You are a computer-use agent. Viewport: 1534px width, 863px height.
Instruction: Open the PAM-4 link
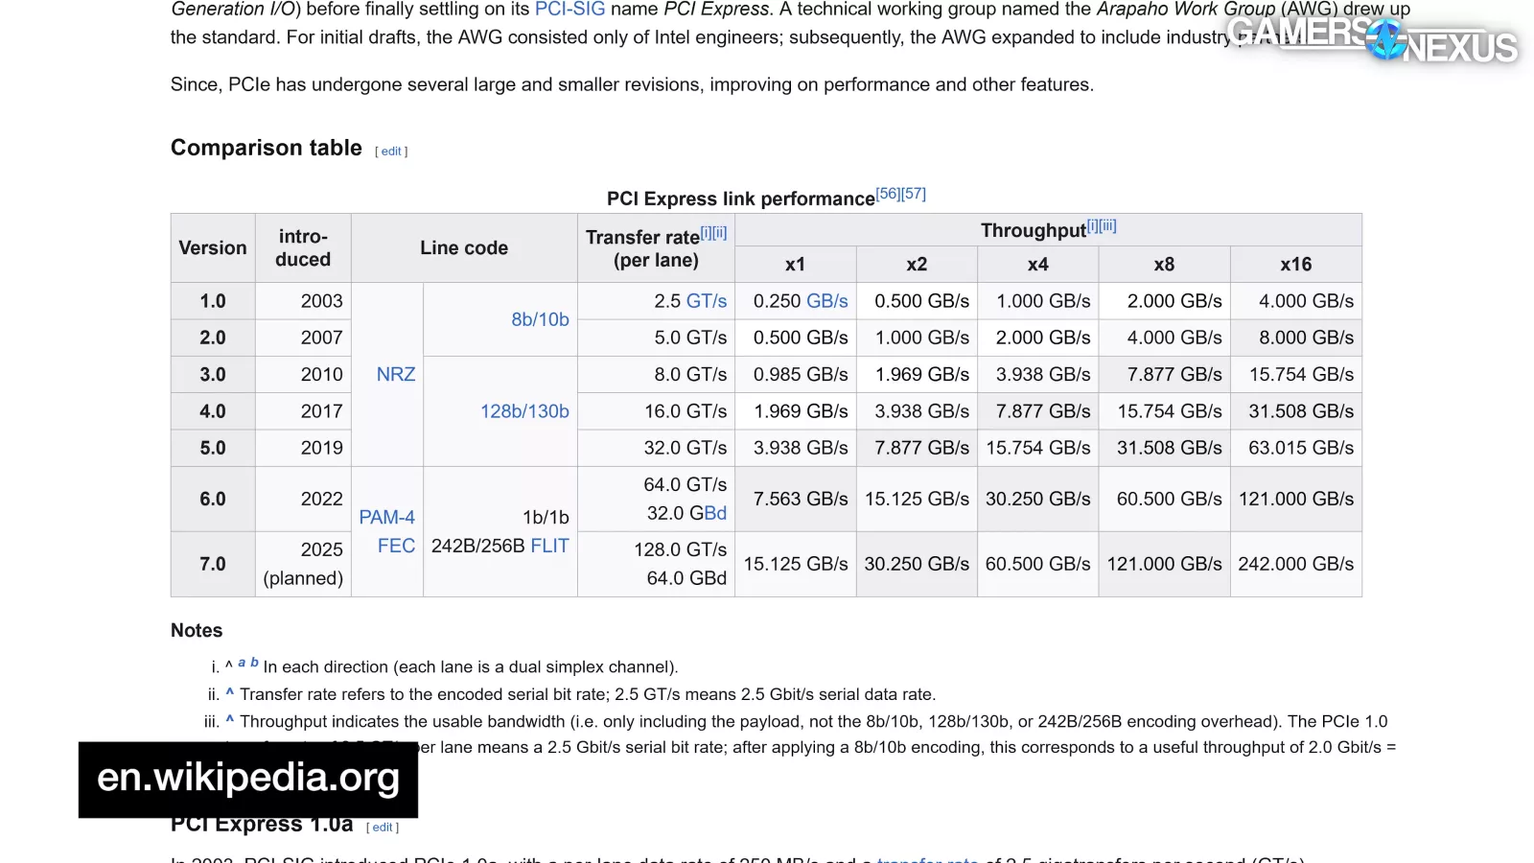[387, 517]
